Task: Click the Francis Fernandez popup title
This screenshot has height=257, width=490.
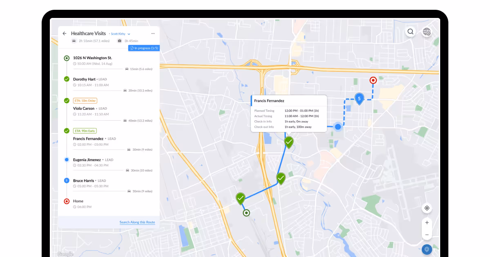Action: pyautogui.click(x=269, y=101)
